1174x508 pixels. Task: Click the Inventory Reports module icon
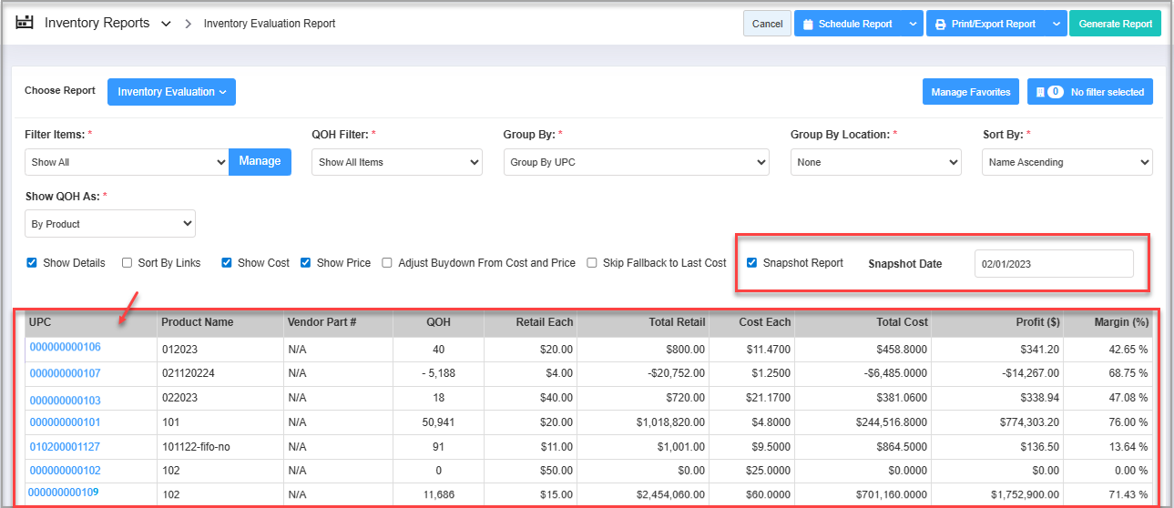pyautogui.click(x=25, y=23)
